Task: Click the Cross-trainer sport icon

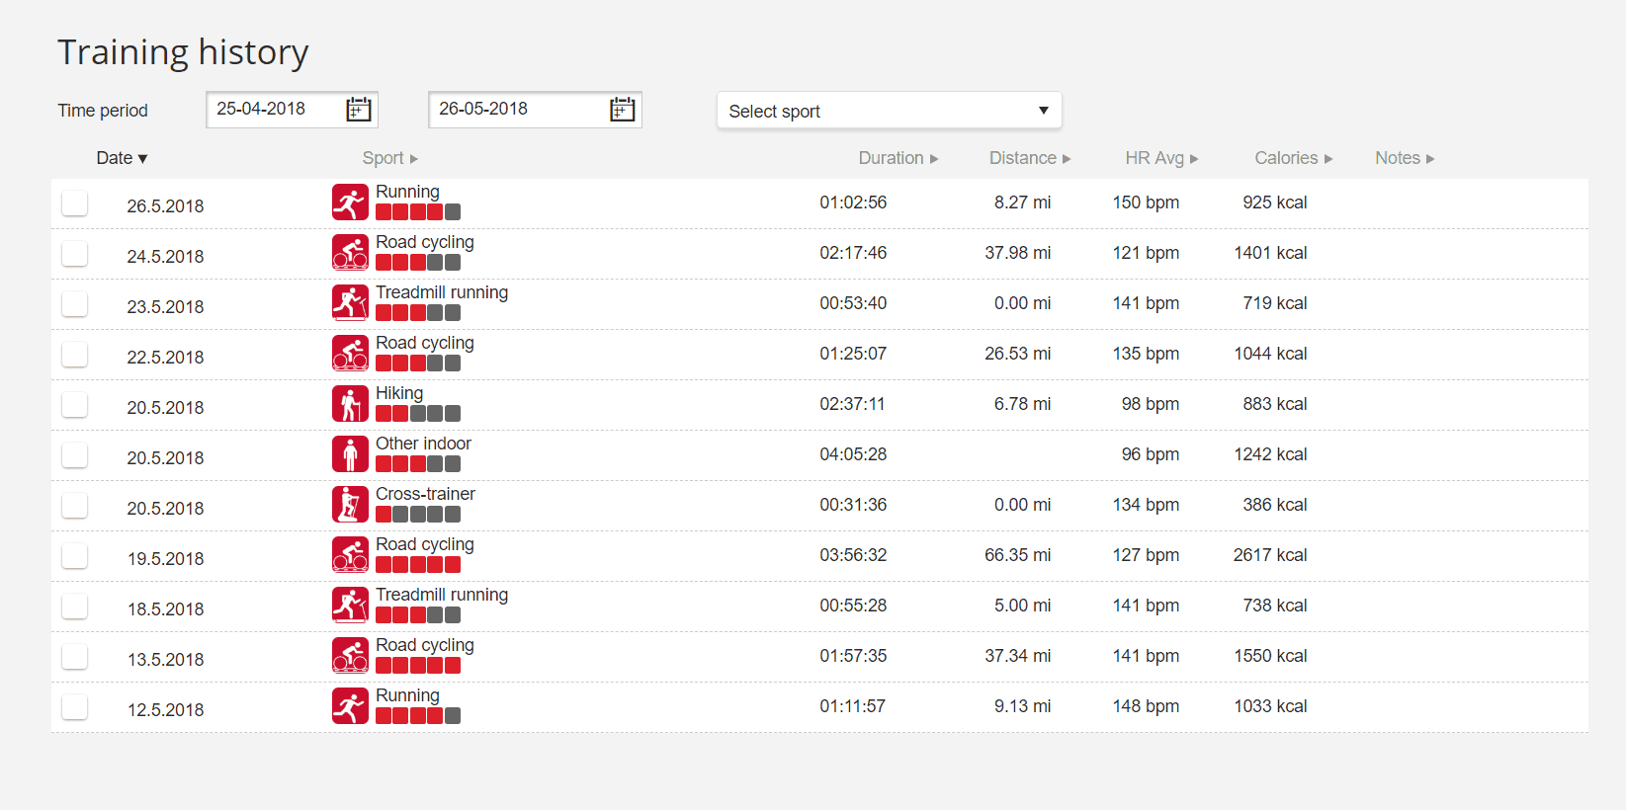Action: tap(350, 505)
